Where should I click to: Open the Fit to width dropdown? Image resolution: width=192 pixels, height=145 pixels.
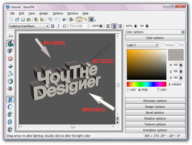tap(79, 26)
